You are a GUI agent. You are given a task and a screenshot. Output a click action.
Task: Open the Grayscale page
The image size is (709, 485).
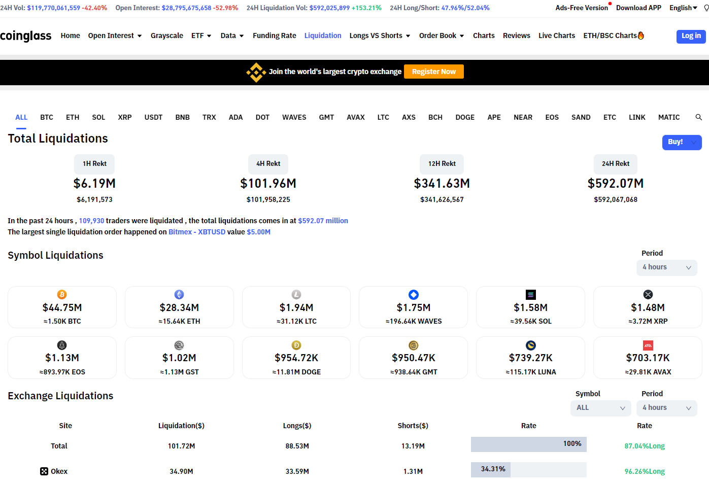pyautogui.click(x=167, y=36)
